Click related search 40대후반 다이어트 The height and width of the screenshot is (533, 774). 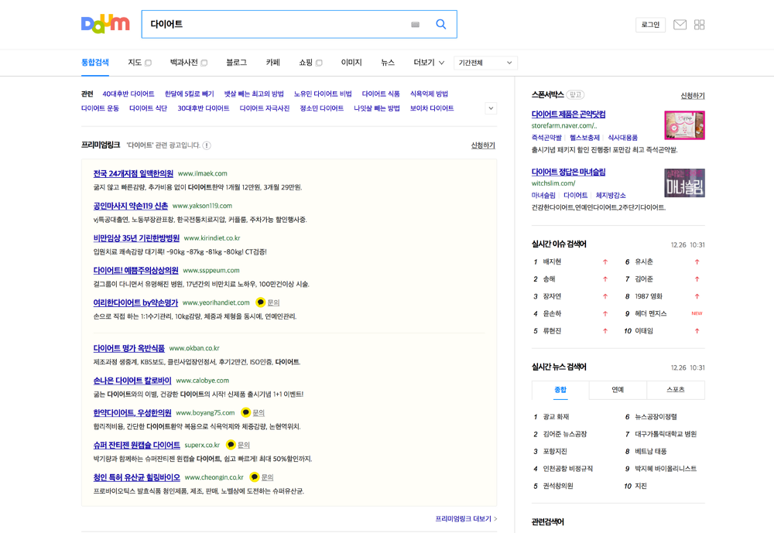click(128, 94)
